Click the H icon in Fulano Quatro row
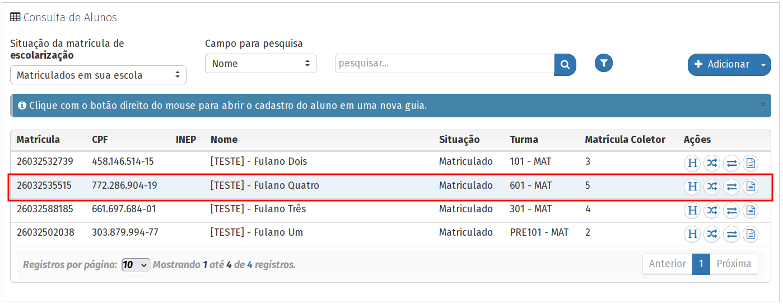 692,187
